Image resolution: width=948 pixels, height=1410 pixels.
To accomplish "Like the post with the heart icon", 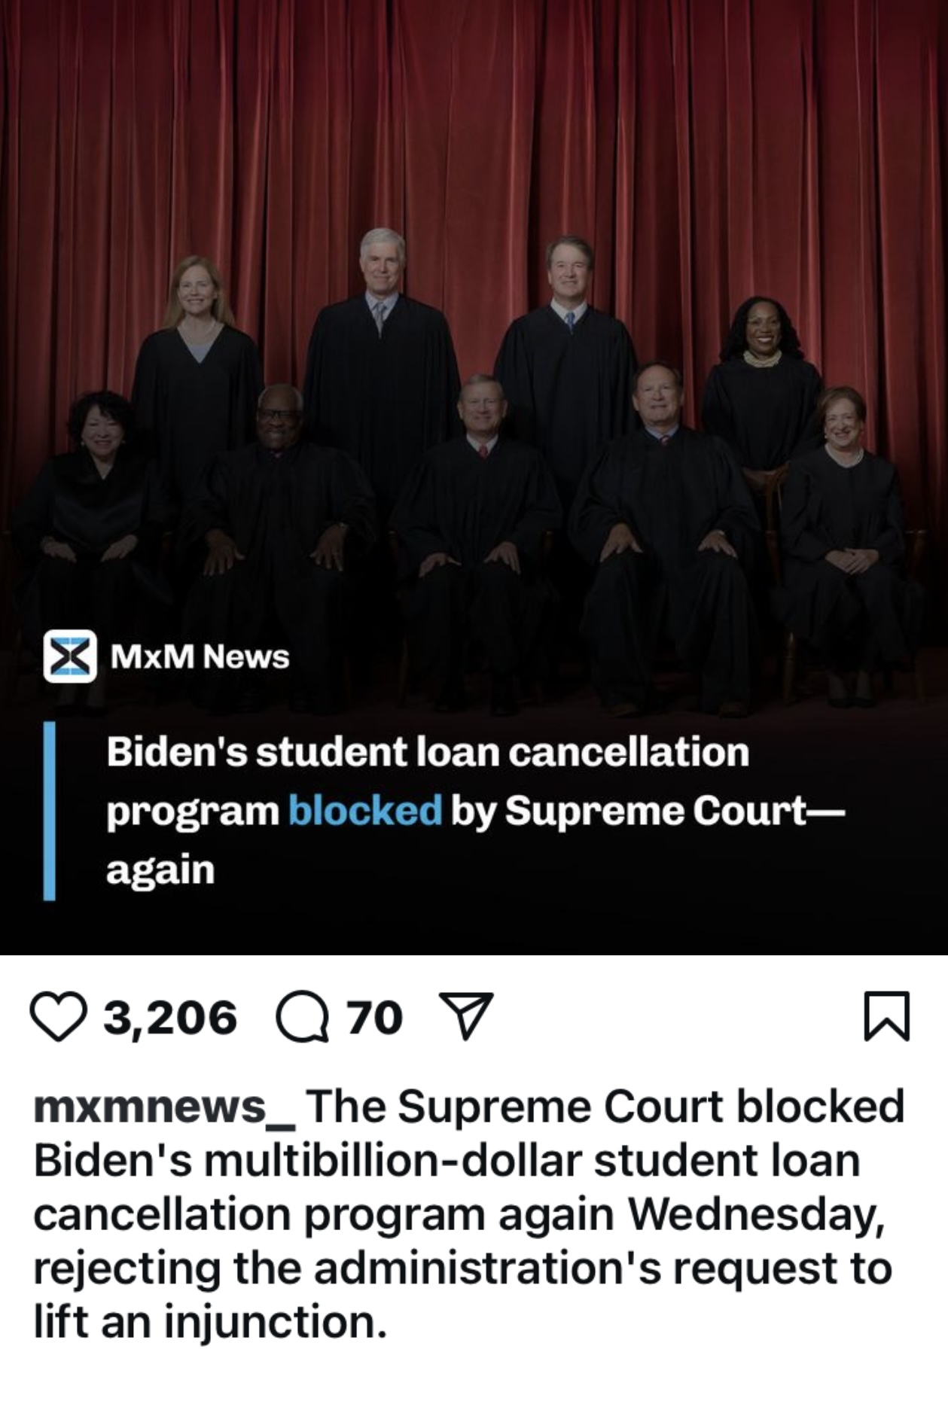I will [59, 1018].
